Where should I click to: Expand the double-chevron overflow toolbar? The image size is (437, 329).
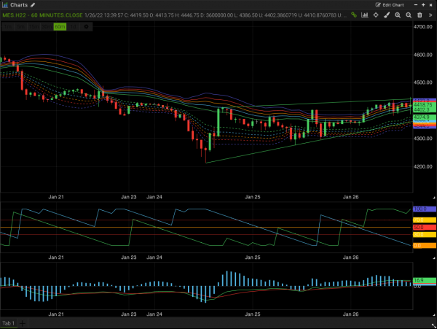pyautogui.click(x=430, y=15)
